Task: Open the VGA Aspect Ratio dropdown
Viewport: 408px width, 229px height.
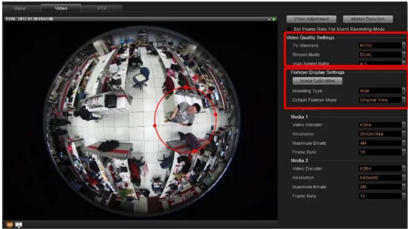Action: coord(382,63)
